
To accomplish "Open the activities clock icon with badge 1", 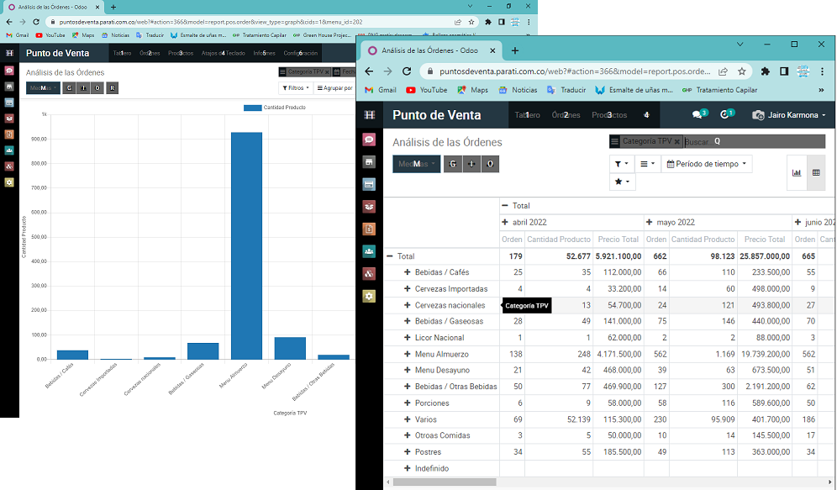I will tap(726, 115).
